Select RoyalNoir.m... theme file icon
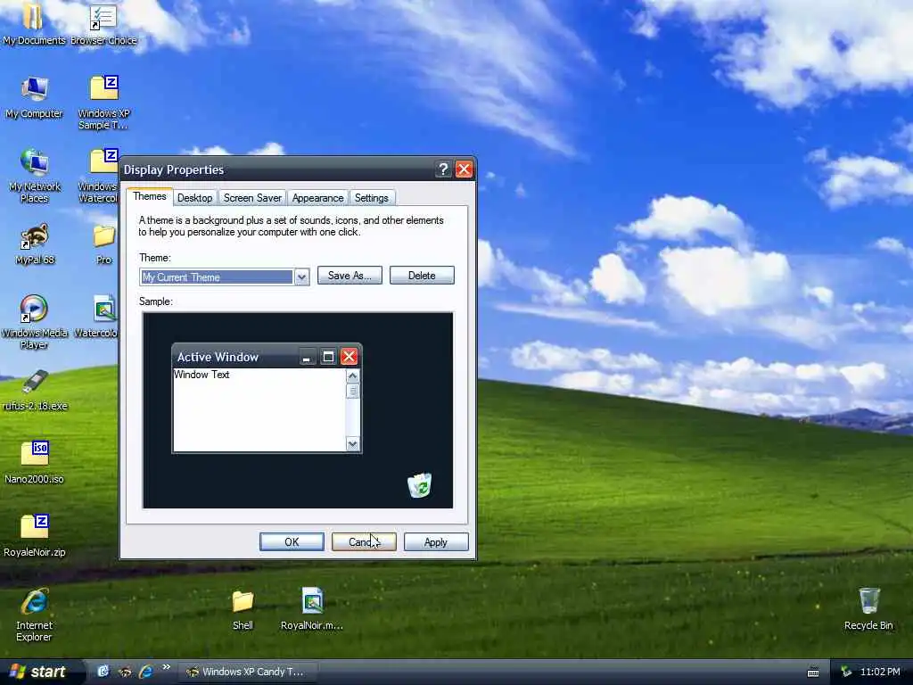This screenshot has height=685, width=913. tap(312, 608)
